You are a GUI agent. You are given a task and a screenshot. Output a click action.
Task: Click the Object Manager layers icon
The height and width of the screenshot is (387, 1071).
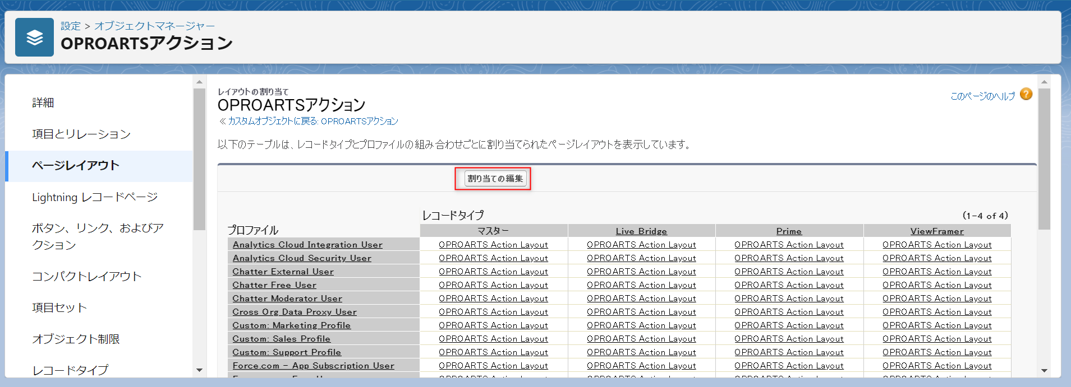34,38
